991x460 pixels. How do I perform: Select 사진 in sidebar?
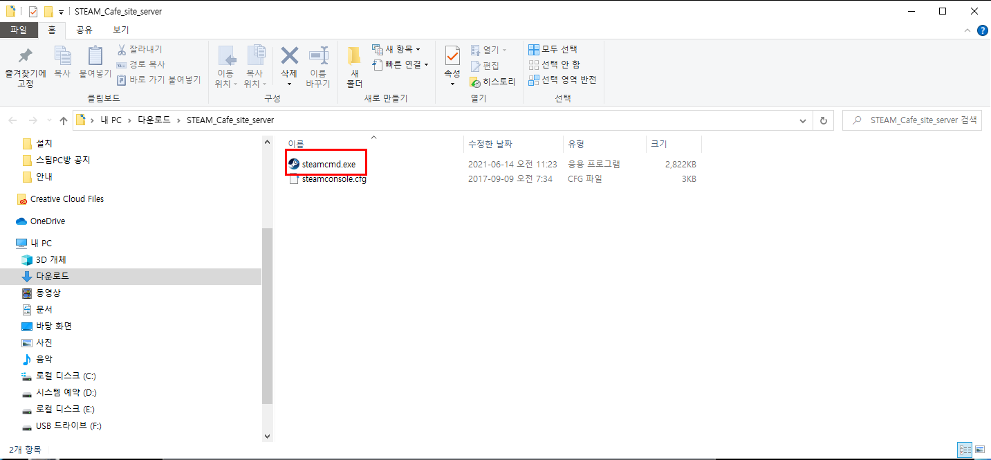(x=37, y=342)
